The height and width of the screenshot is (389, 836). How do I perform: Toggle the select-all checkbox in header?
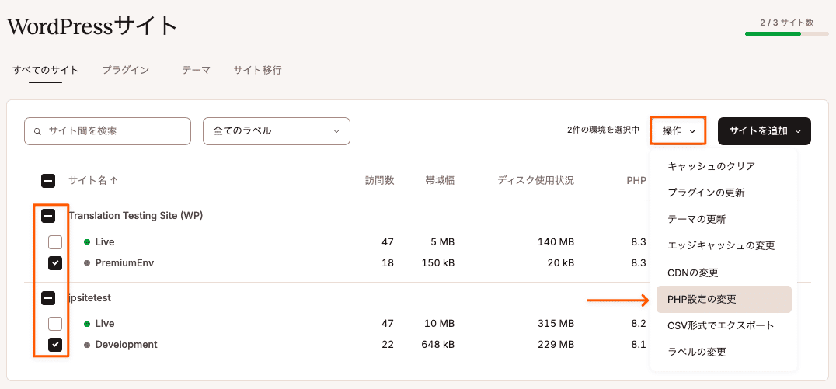[x=48, y=181]
